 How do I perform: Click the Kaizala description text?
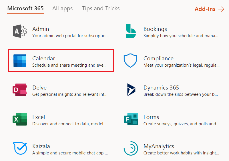(x=70, y=153)
